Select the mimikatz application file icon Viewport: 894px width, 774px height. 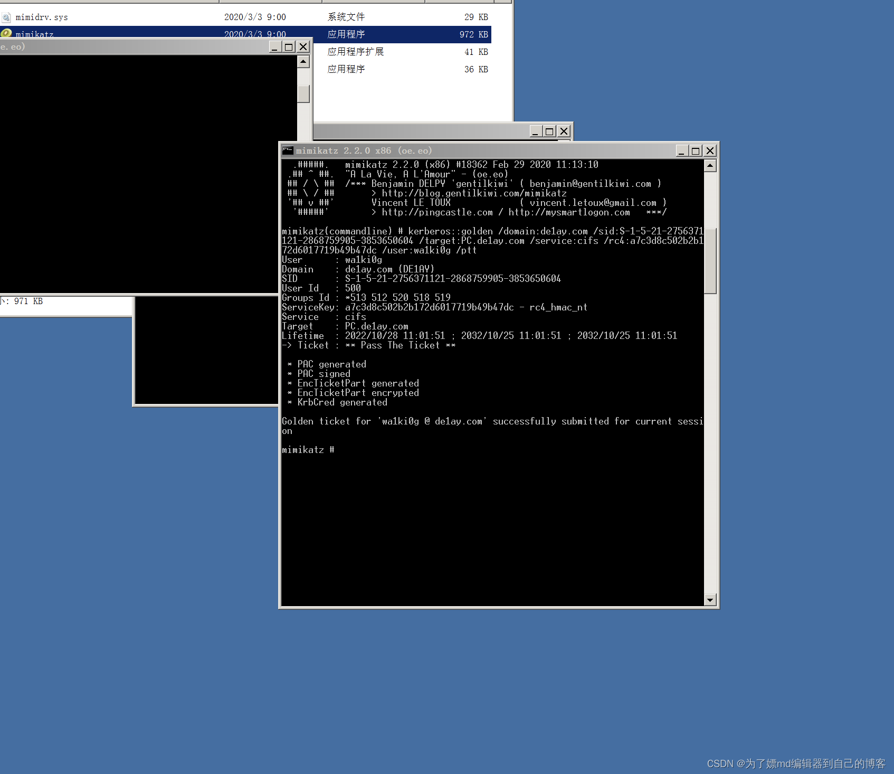pos(6,34)
